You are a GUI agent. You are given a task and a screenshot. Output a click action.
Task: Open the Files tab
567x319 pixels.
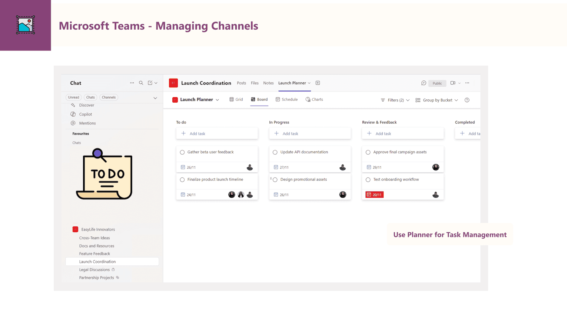click(x=255, y=83)
